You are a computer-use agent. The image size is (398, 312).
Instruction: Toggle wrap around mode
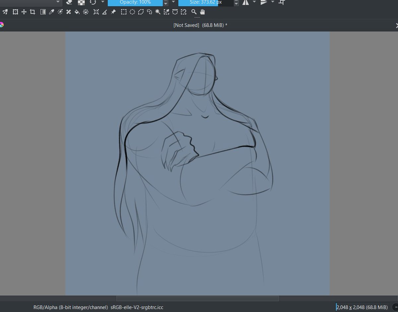282,2
